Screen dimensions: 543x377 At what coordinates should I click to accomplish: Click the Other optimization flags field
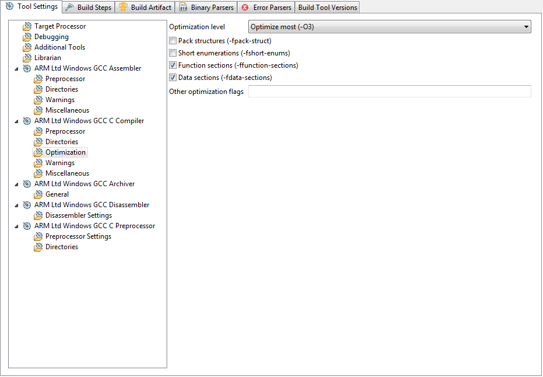390,92
